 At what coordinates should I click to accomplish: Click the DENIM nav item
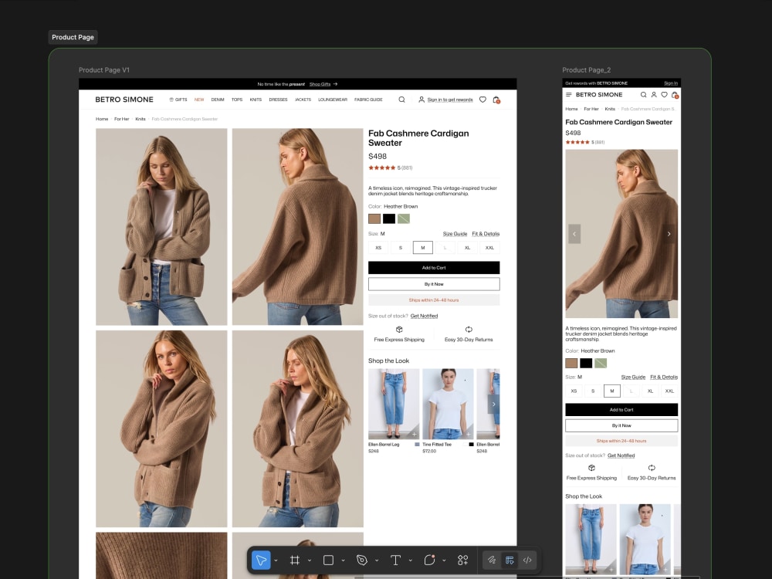pyautogui.click(x=218, y=100)
